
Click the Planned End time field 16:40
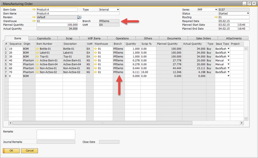[x=243, y=29]
